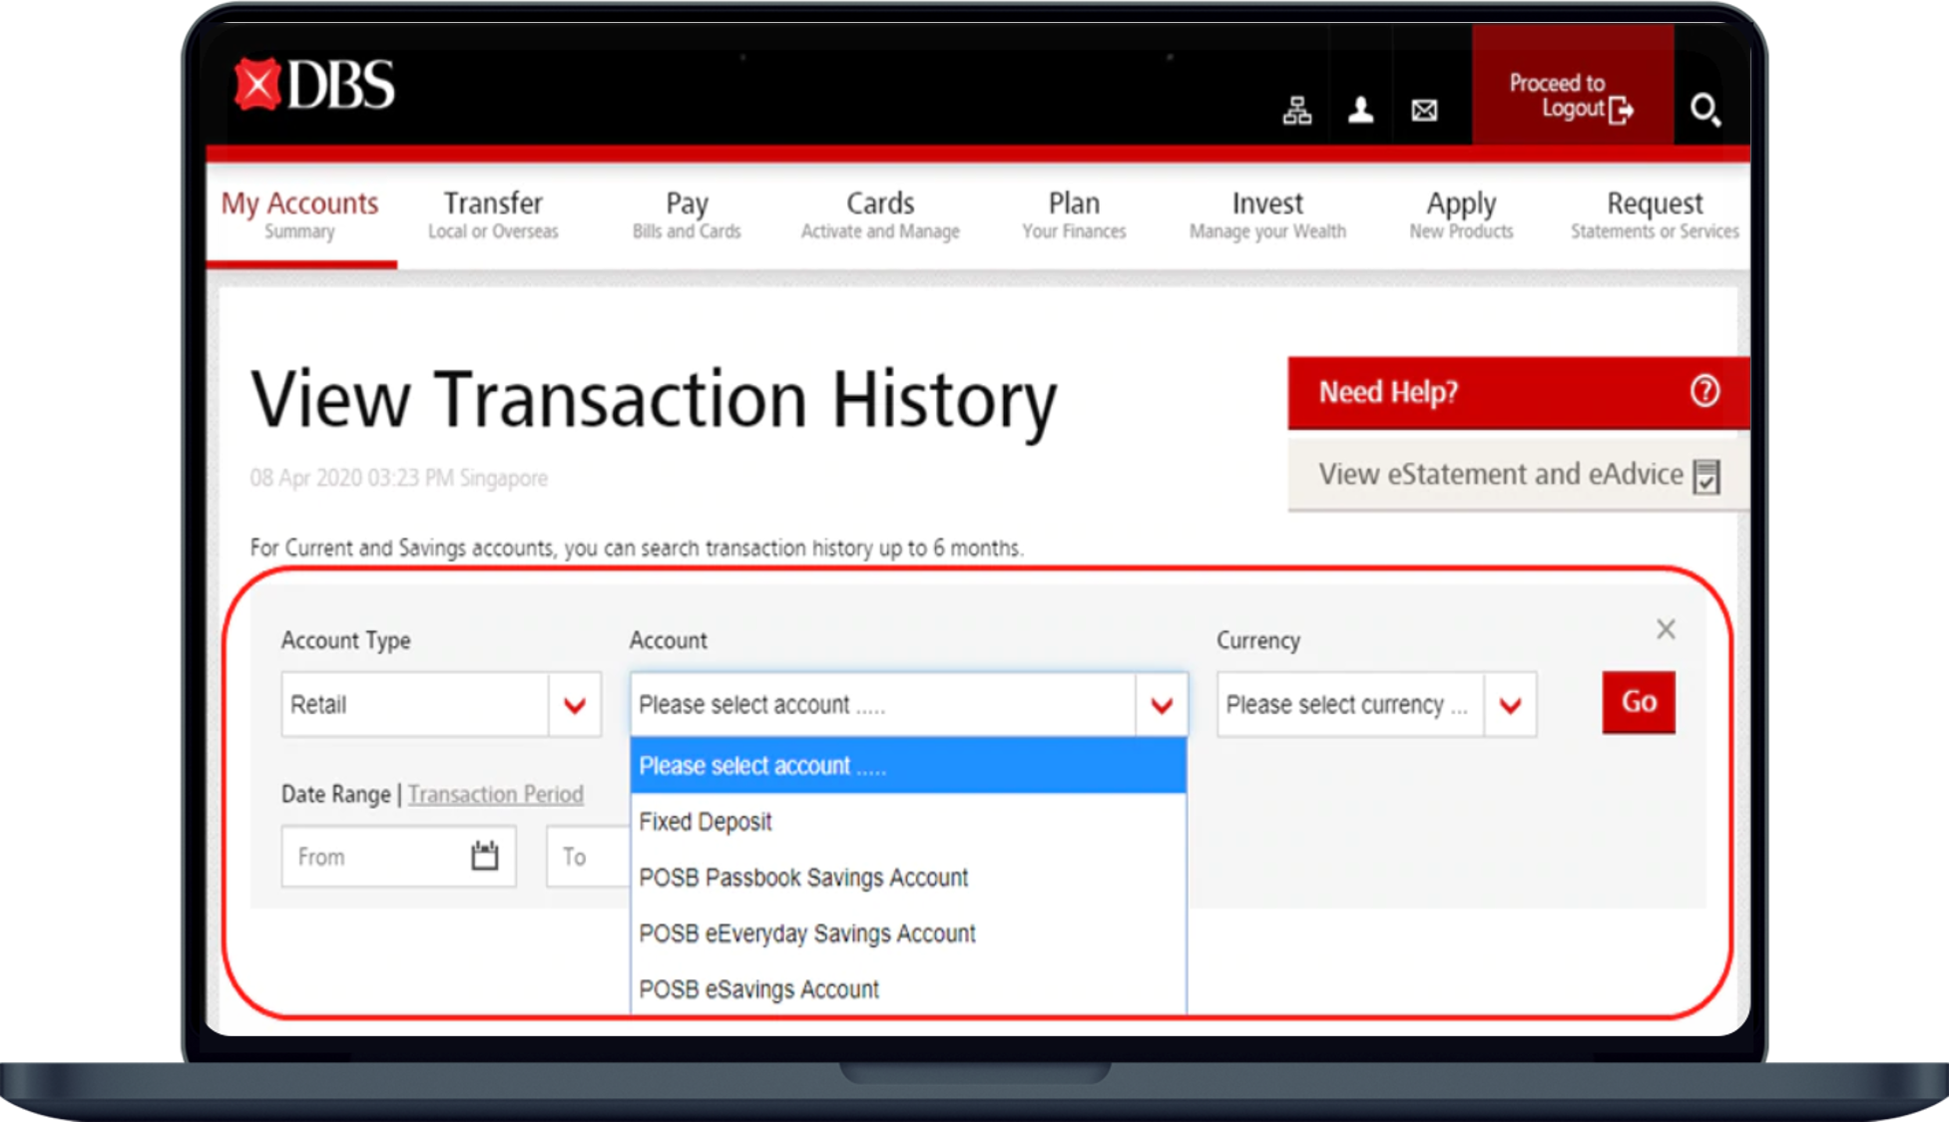Open Apply New Products tab
The width and height of the screenshot is (1949, 1122).
(1461, 215)
